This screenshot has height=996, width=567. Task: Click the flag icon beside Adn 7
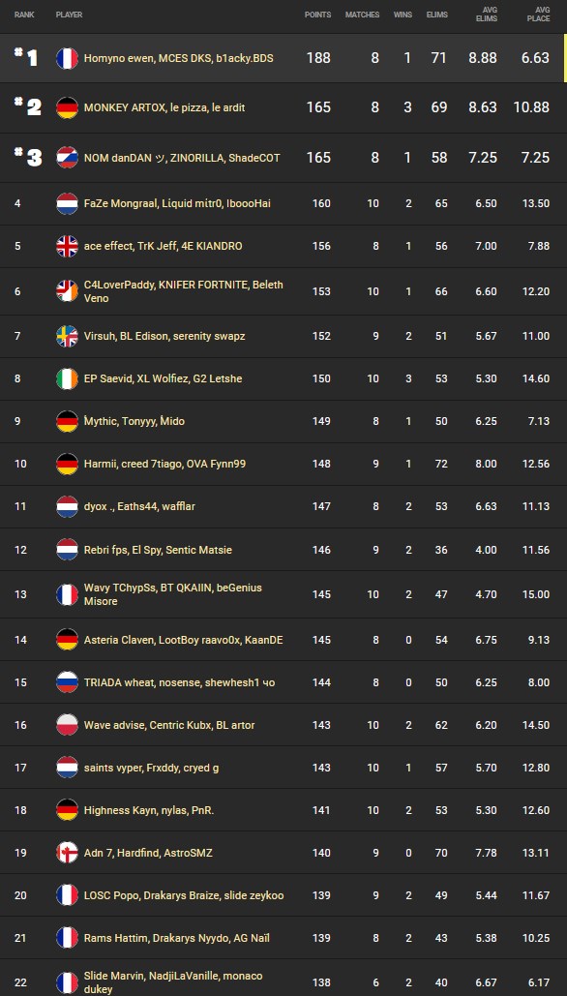(67, 853)
